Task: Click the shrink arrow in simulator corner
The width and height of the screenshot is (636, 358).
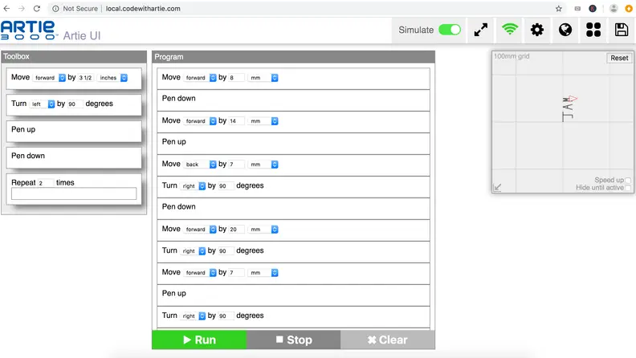Action: click(x=497, y=187)
